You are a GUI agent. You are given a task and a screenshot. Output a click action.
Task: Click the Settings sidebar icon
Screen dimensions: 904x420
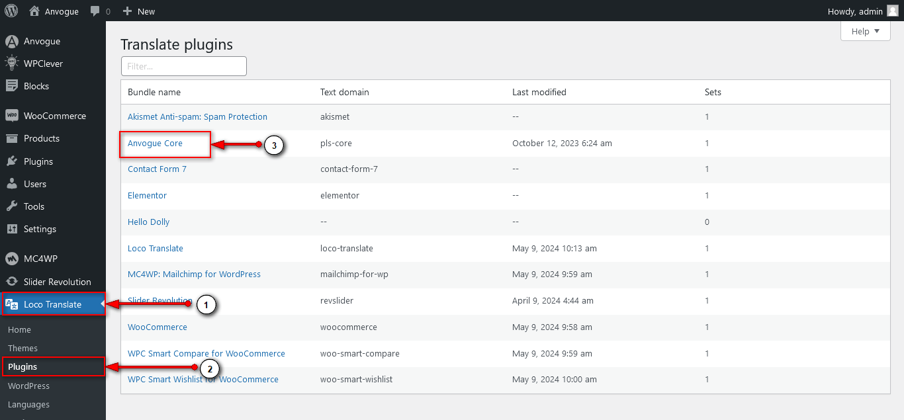tap(12, 229)
